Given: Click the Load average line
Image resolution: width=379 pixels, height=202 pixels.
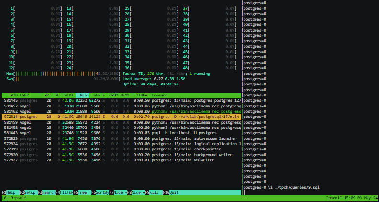Looking at the screenshot, I should click(x=154, y=79).
